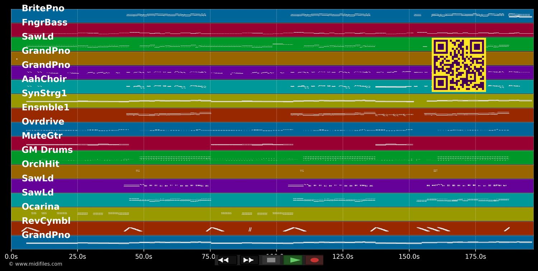Click the Ensmble1 track label
Image resolution: width=538 pixels, height=271 pixels.
click(x=46, y=108)
